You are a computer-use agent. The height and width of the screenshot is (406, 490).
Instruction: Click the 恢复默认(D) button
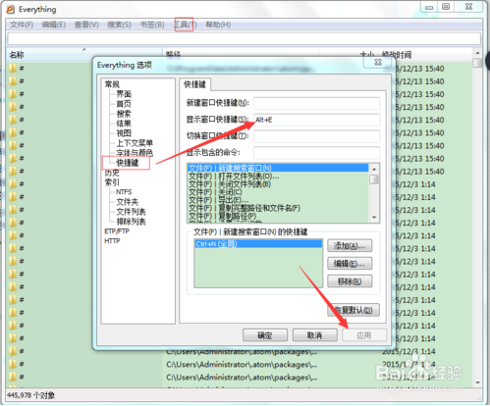(x=354, y=310)
